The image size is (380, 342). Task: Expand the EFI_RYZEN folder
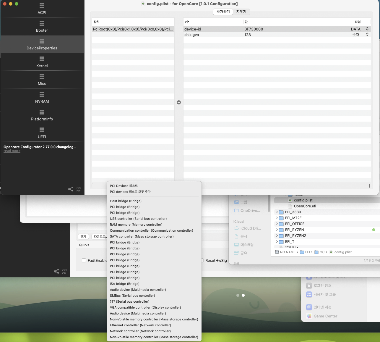[277, 230]
